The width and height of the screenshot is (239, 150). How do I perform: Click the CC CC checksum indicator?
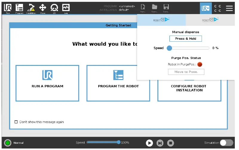click(218, 8)
